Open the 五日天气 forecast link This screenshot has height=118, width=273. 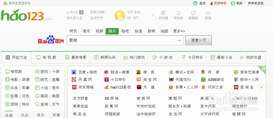(x=96, y=18)
